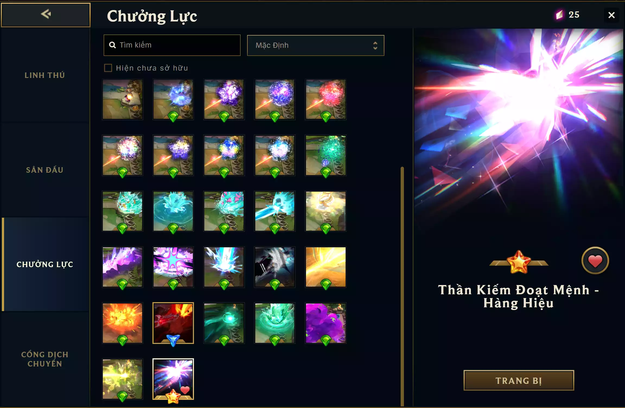Pick the red sword boom thumbnail

pyautogui.click(x=173, y=323)
